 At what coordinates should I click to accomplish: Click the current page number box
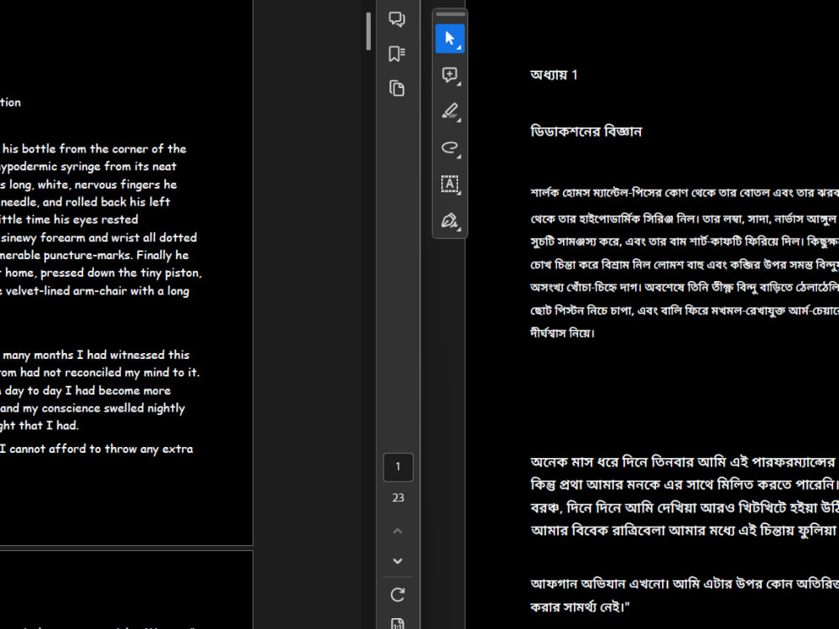coord(398,467)
